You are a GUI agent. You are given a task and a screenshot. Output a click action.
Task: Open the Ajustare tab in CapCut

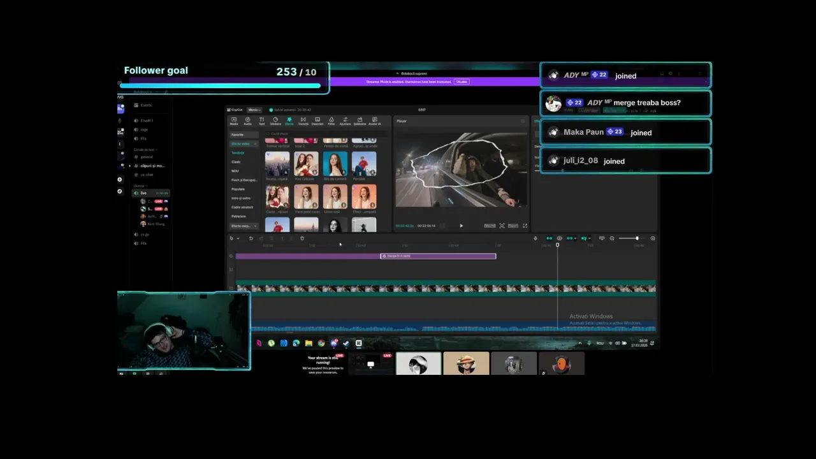tap(346, 120)
